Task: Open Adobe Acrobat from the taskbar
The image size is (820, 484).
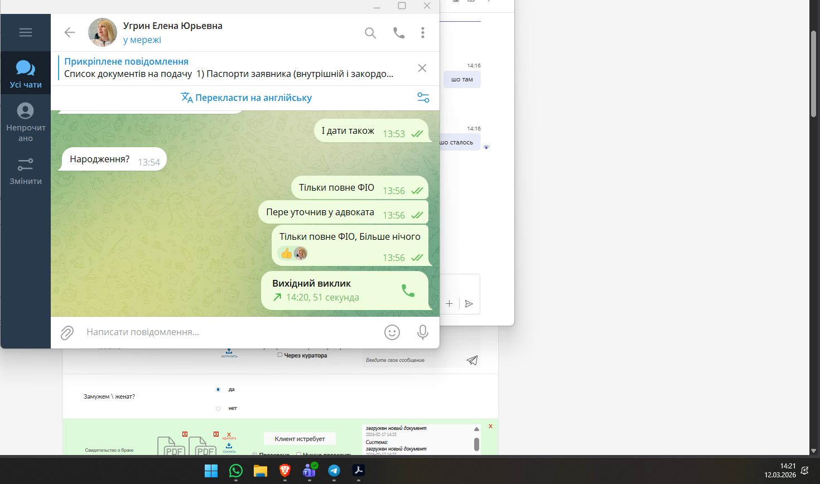Action: click(x=359, y=471)
